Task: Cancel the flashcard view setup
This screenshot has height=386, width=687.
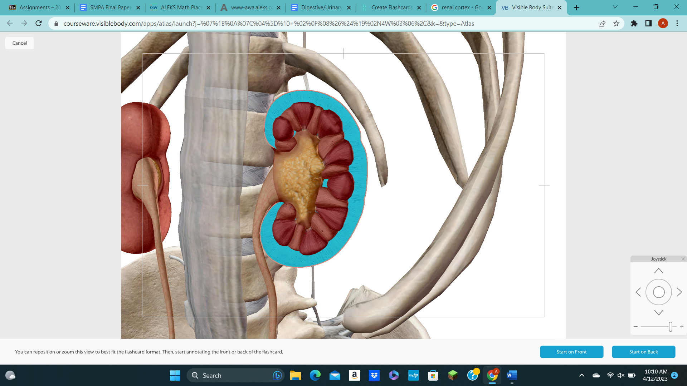Action: 19,43
